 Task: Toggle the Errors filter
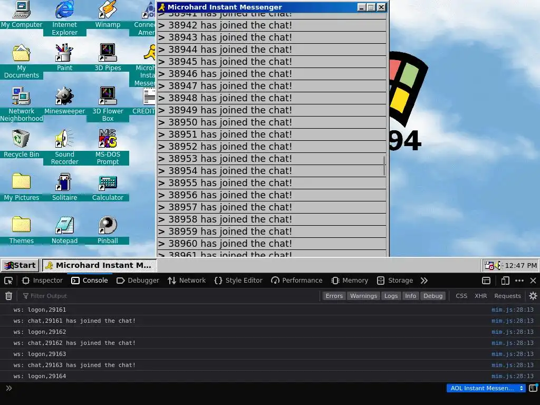coord(334,296)
